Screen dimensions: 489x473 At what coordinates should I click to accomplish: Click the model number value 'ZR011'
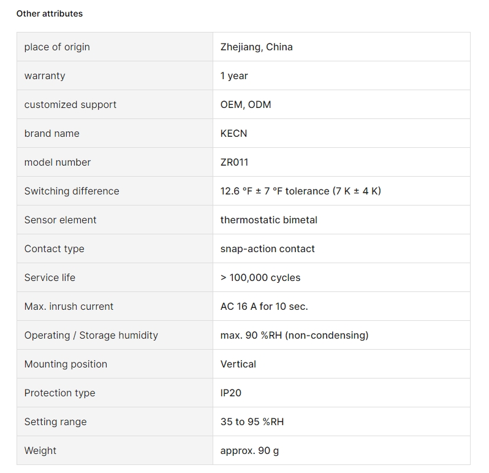234,163
